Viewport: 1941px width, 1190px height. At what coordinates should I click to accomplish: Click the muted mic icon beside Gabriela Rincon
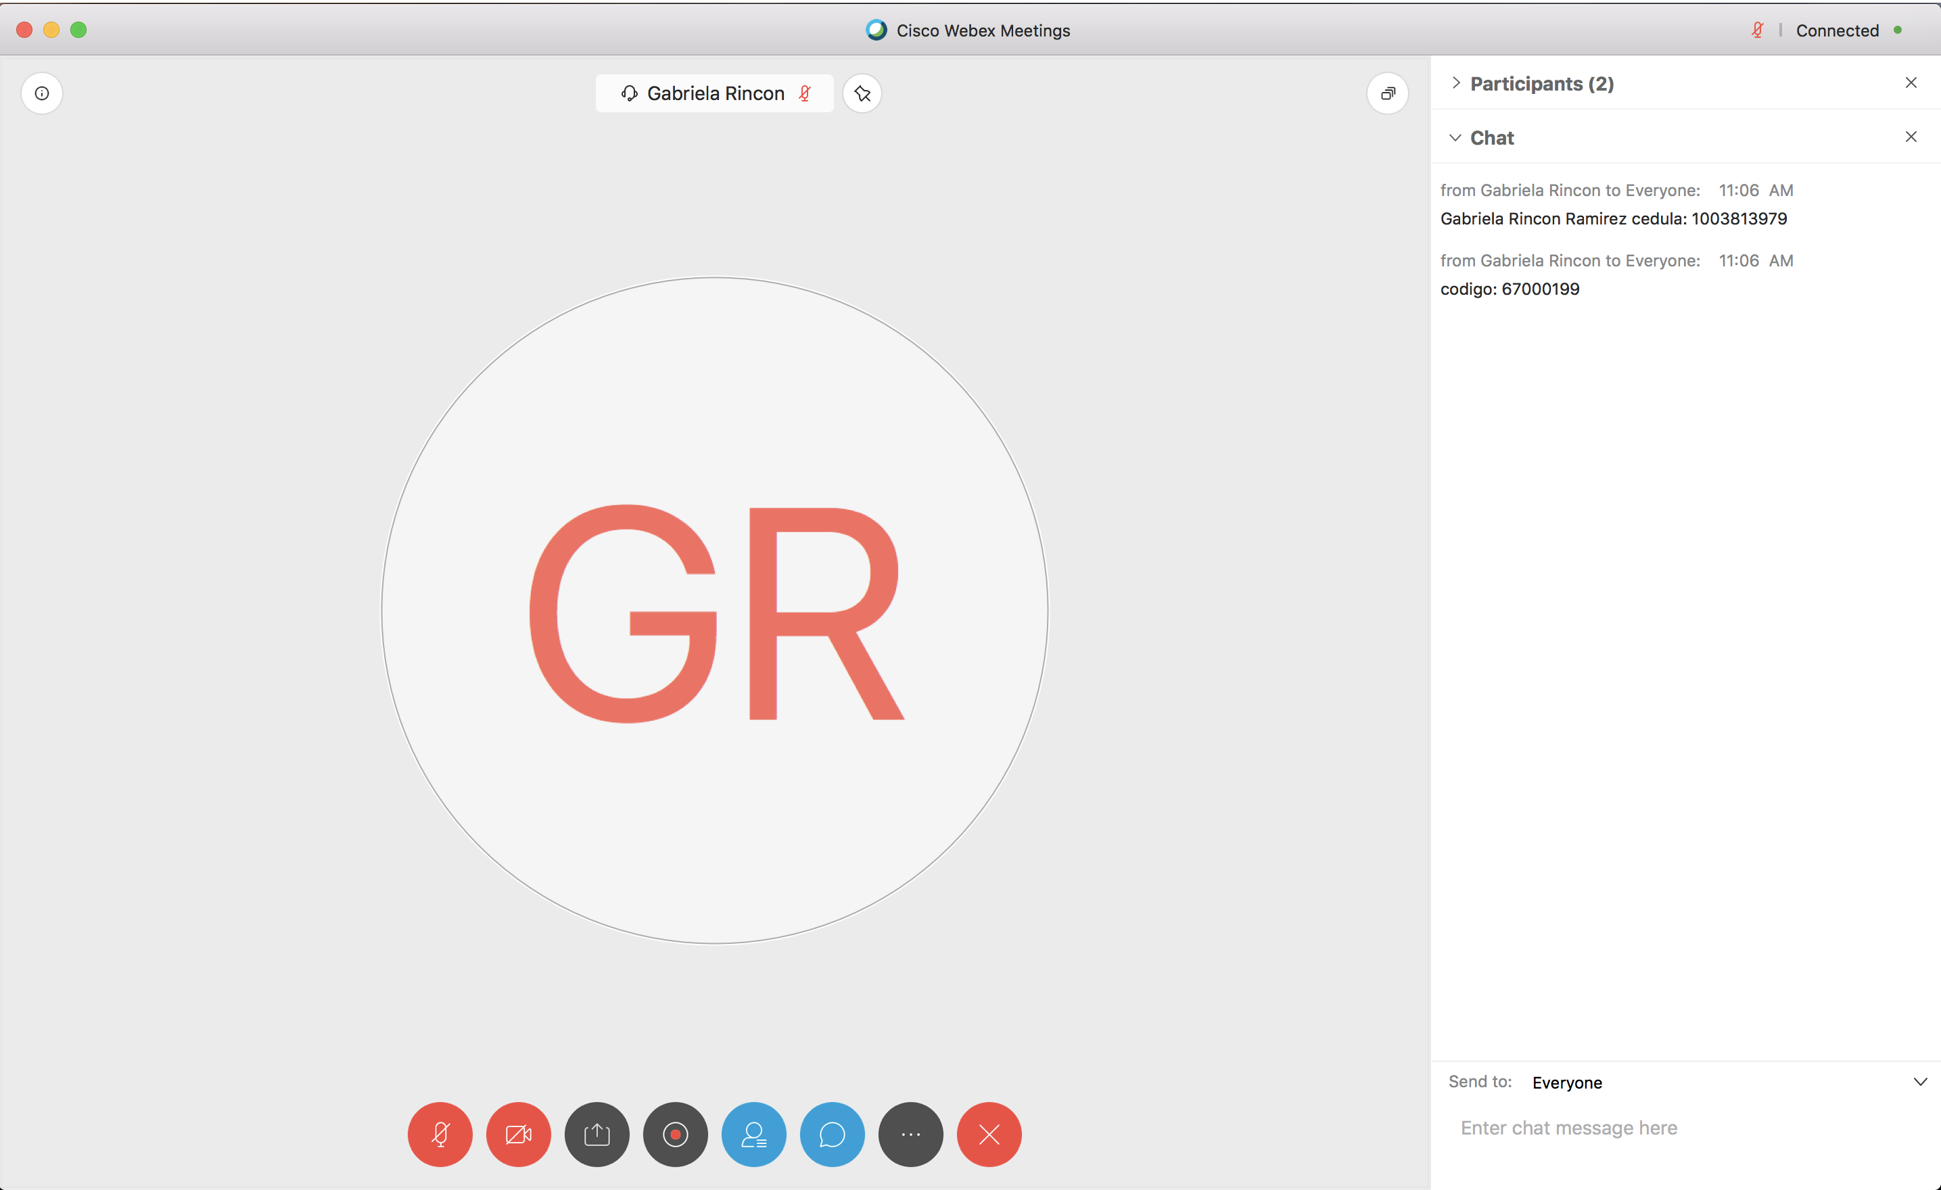(805, 94)
